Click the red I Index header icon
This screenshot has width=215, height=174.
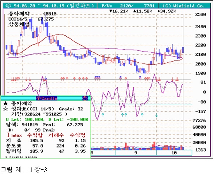(8, 135)
